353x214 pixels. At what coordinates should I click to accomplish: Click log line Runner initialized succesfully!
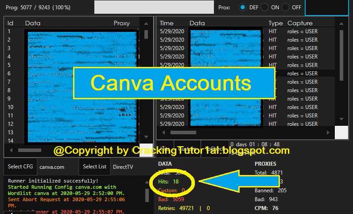(x=53, y=181)
